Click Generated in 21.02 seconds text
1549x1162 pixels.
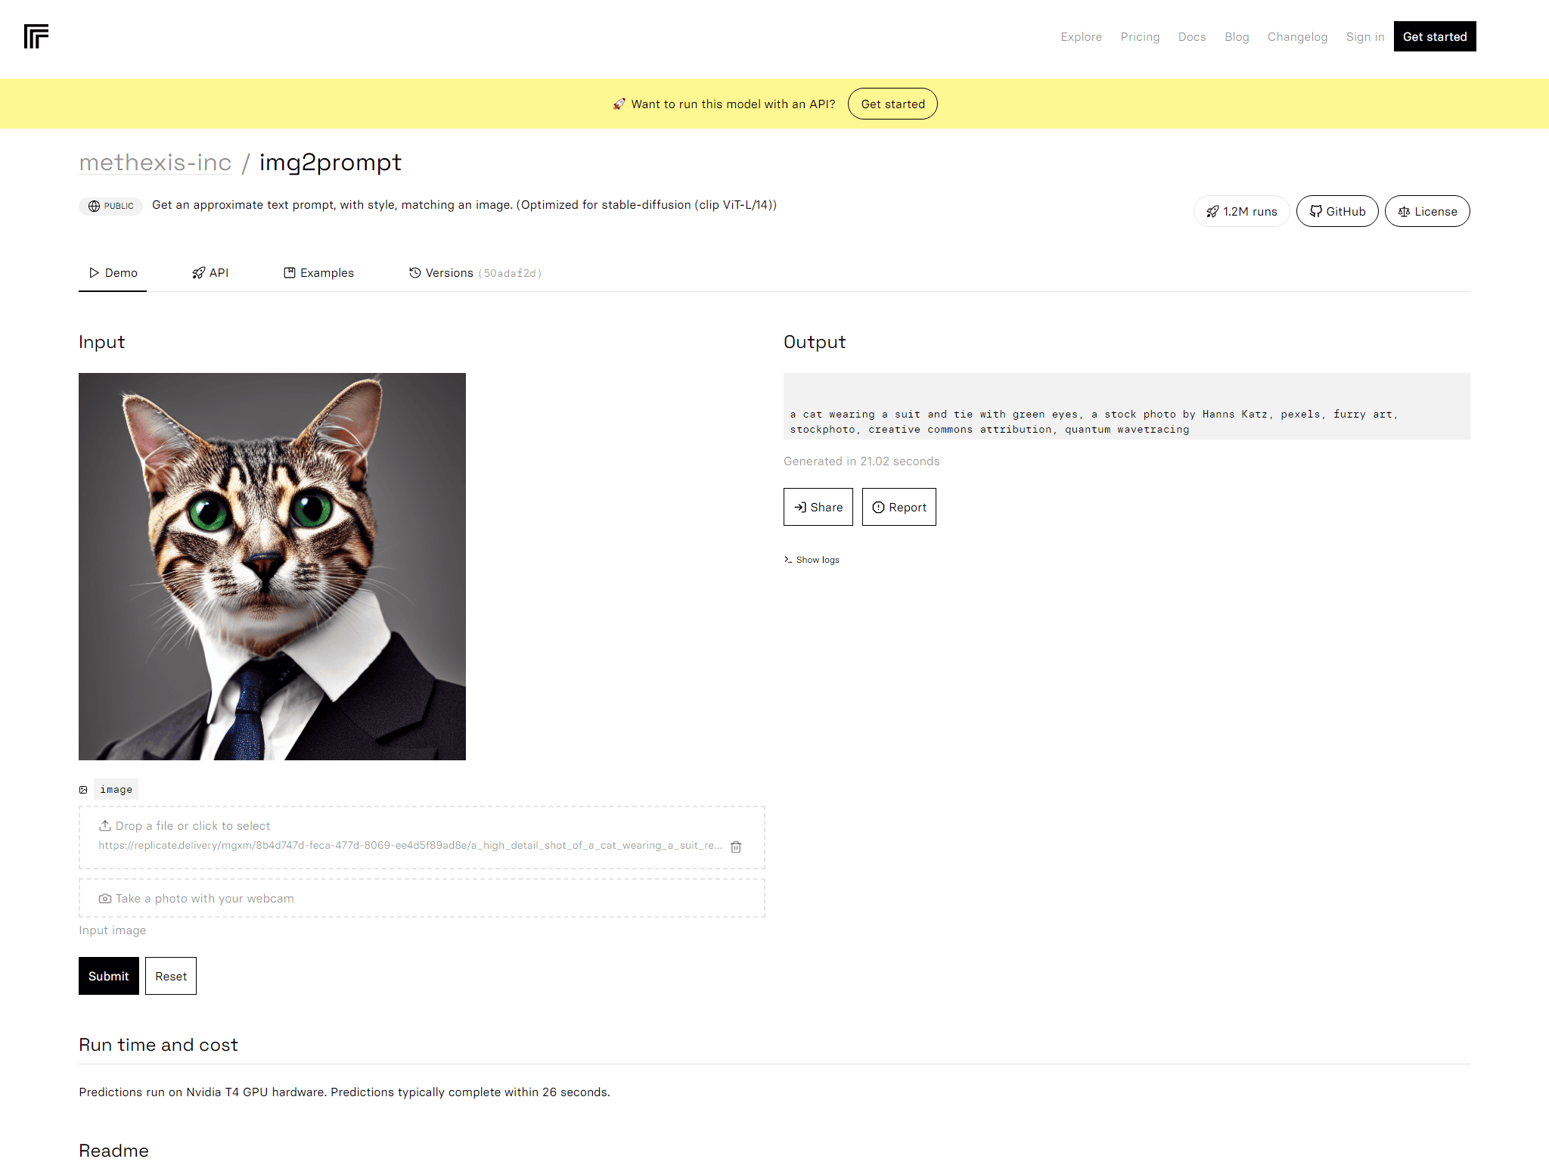861,461
